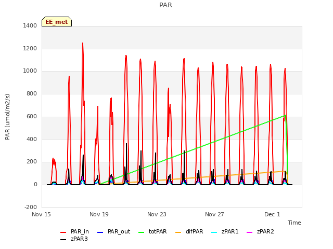Click the PAR chart title
The image size is (333, 249).
pos(165,5)
